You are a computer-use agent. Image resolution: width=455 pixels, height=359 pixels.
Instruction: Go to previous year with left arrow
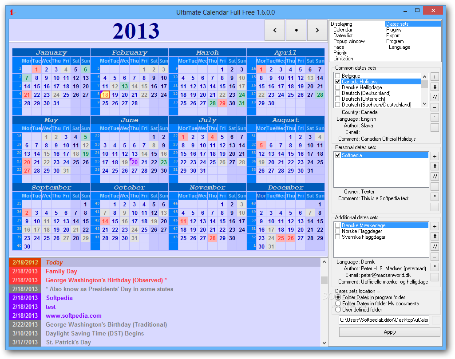click(275, 30)
